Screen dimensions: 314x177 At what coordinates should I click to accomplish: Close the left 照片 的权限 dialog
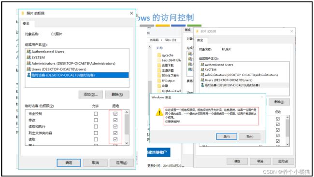pos(131,13)
